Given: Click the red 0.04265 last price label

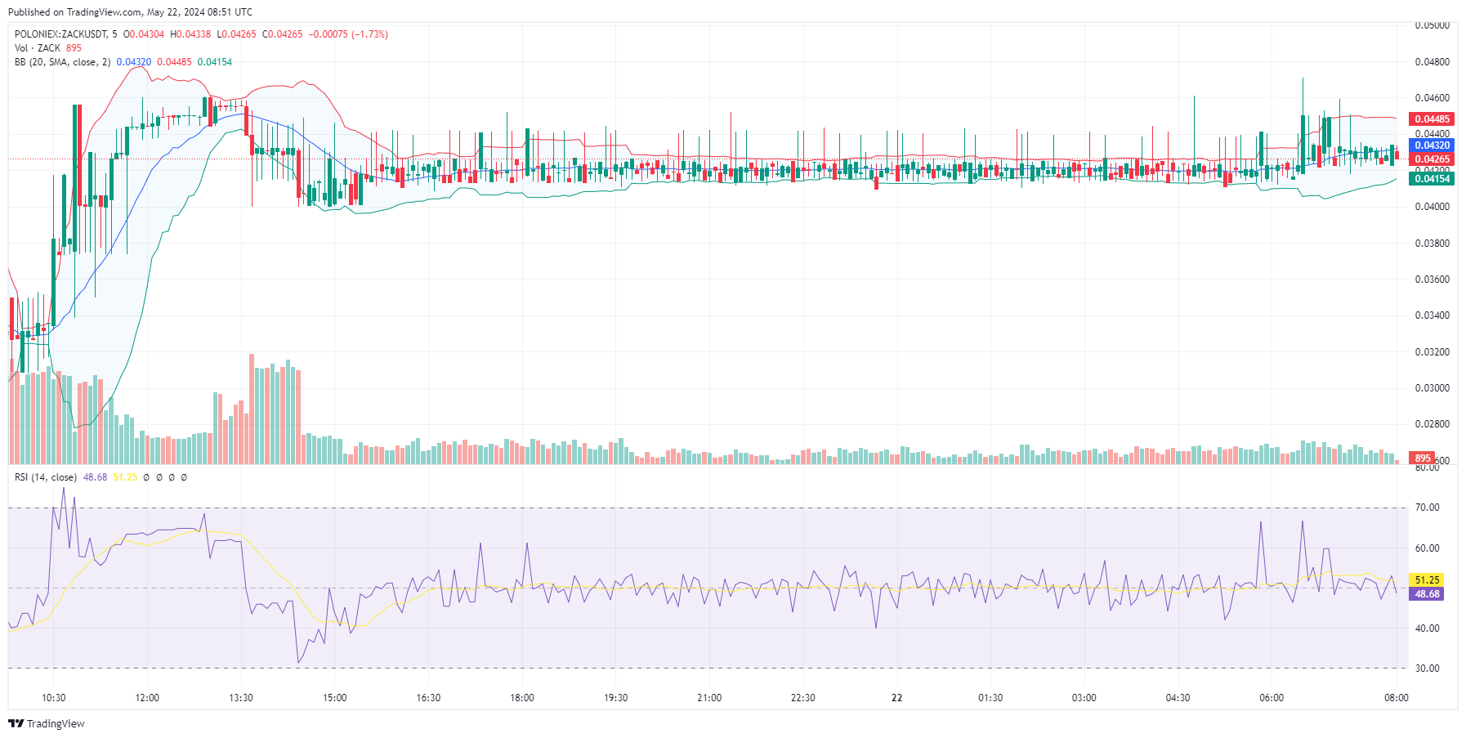Looking at the screenshot, I should [x=1432, y=159].
